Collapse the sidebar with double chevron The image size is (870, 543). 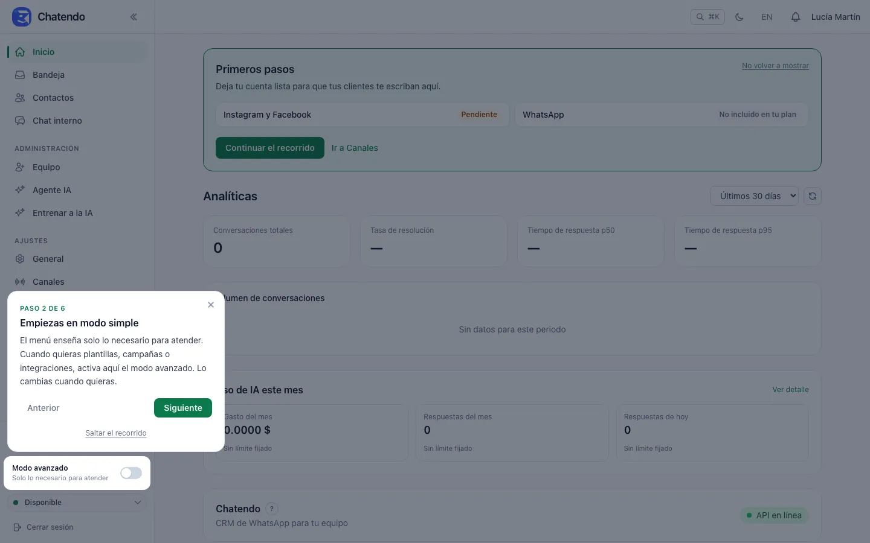coord(134,17)
